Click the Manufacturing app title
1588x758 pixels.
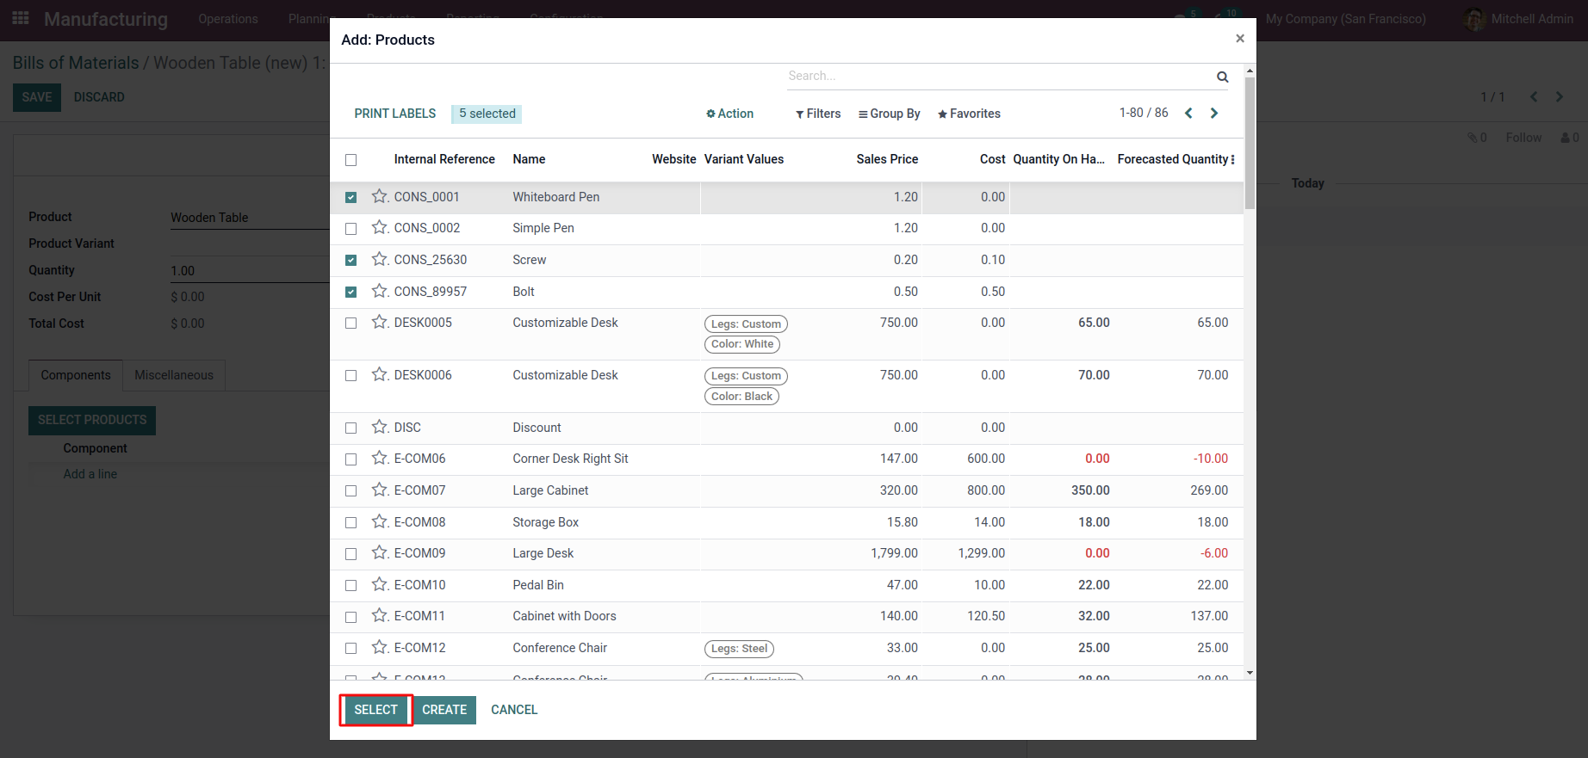point(106,19)
